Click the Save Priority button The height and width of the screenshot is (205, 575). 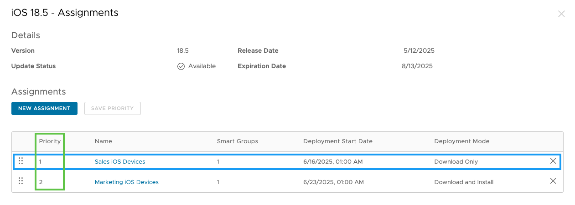coord(112,108)
